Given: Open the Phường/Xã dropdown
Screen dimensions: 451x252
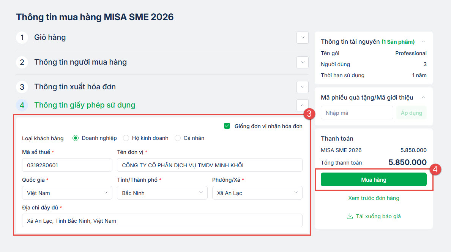Looking at the screenshot, I should coord(257,193).
